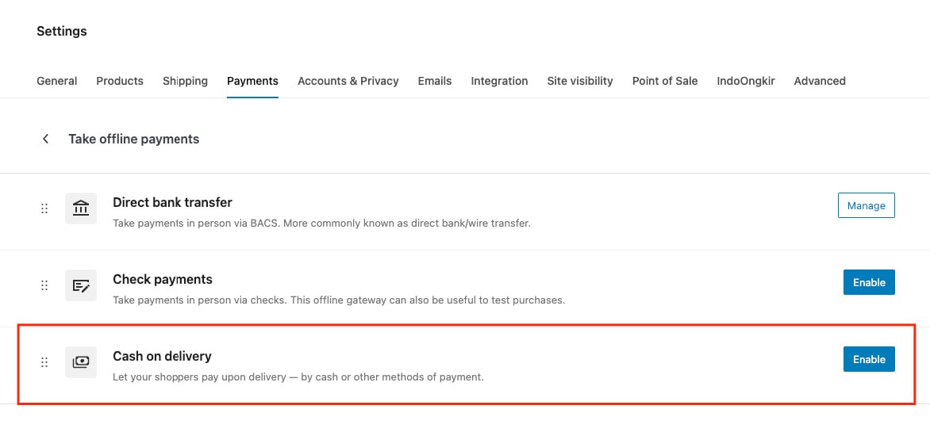This screenshot has height=432, width=930.
Task: Switch to the General tab
Action: pyautogui.click(x=57, y=81)
